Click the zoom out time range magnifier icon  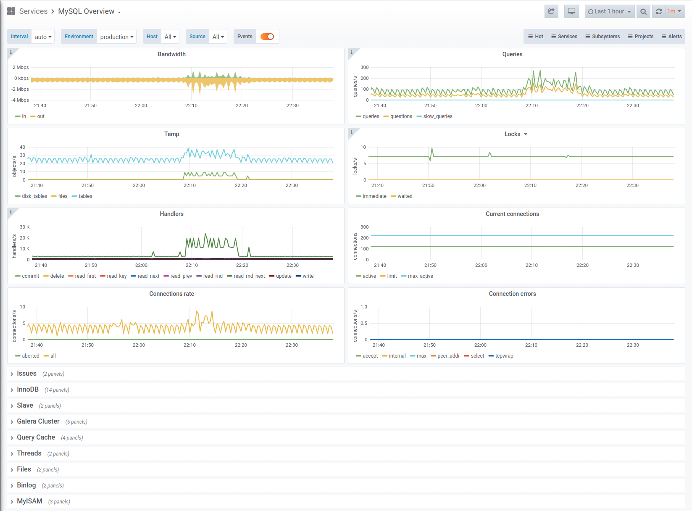pos(643,11)
